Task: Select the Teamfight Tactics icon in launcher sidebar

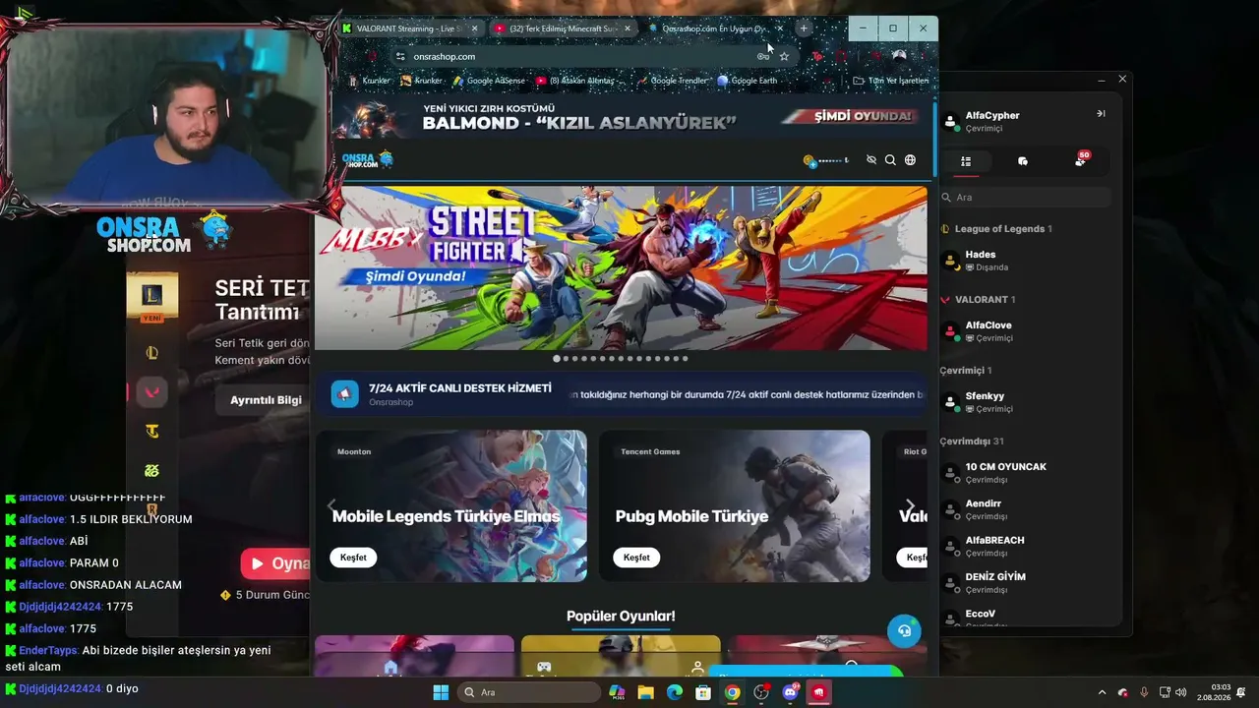Action: 151,431
